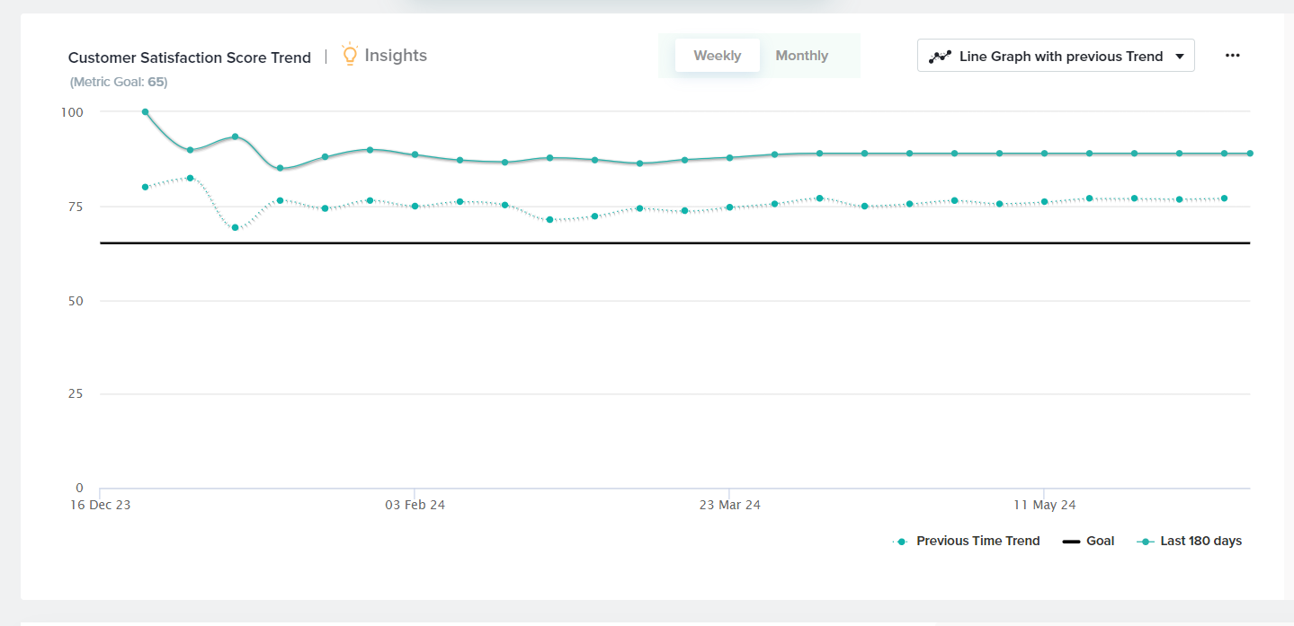Click the Metric Goal: 65 label

[119, 82]
